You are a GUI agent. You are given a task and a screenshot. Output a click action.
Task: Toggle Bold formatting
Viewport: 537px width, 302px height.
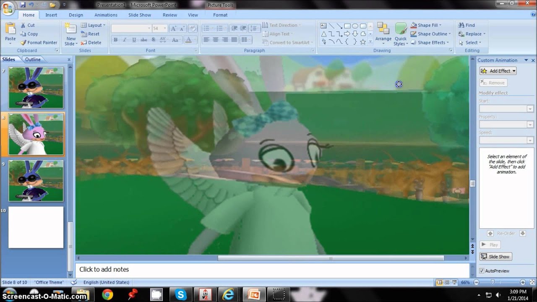(115, 40)
